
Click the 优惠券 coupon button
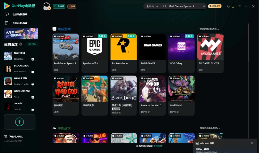pos(72,6)
